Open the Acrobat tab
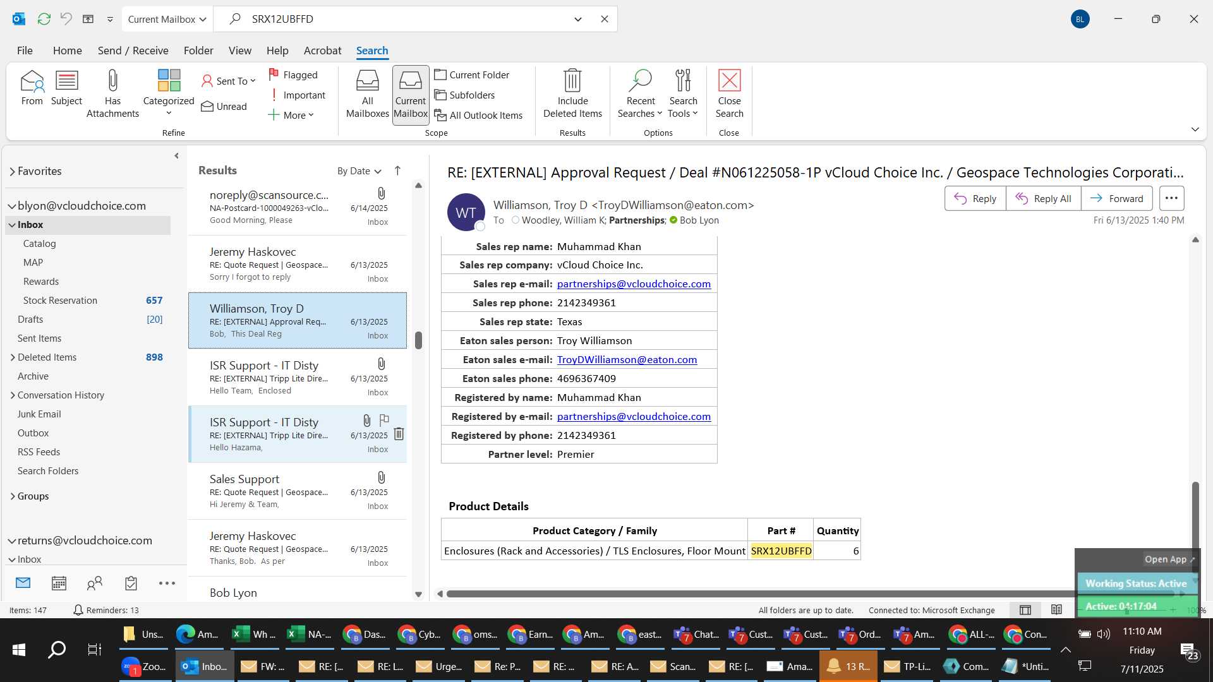Screen dimensions: 1213x682 point(322,51)
